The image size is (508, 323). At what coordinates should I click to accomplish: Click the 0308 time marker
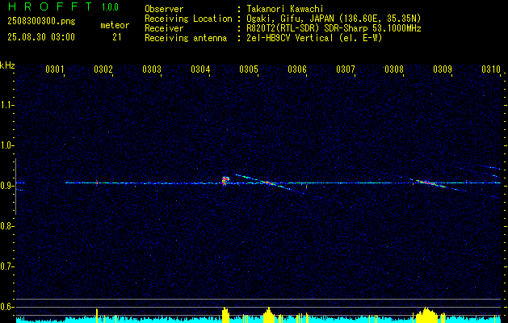tap(394, 69)
